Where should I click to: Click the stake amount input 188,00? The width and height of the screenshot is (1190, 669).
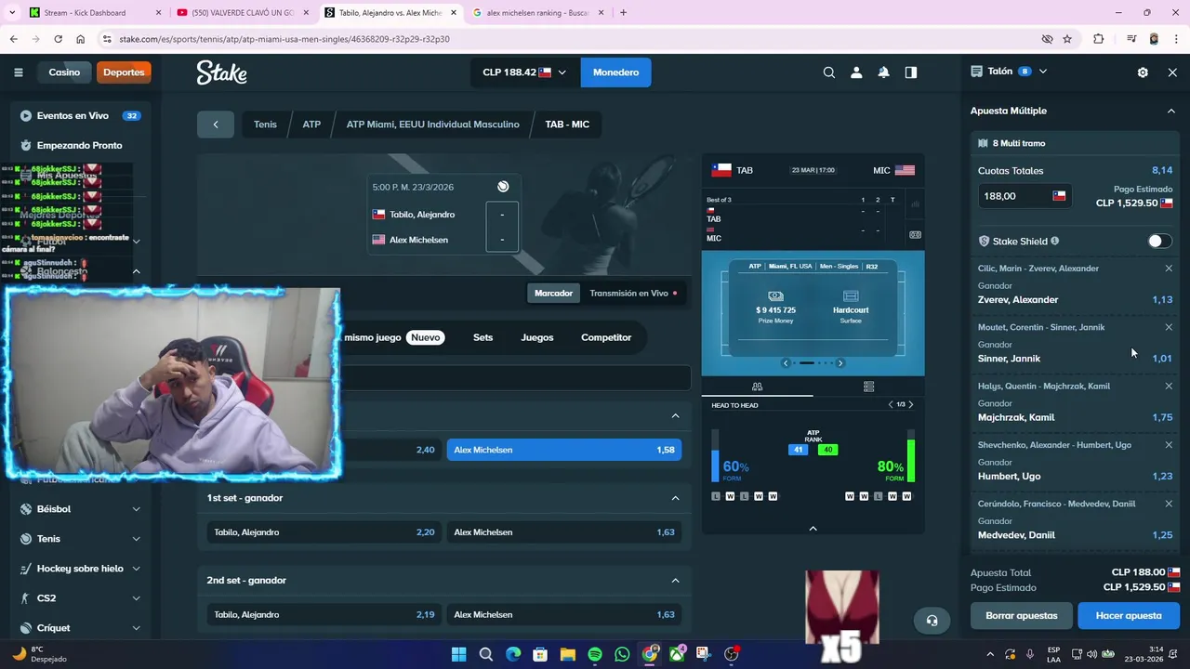(x=1023, y=196)
